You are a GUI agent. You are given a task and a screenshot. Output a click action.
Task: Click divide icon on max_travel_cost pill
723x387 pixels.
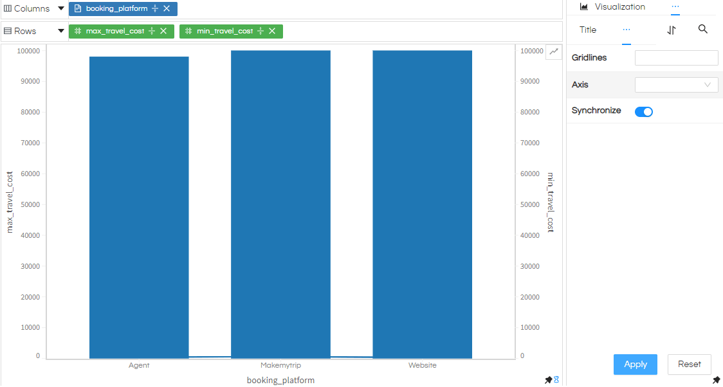click(152, 31)
